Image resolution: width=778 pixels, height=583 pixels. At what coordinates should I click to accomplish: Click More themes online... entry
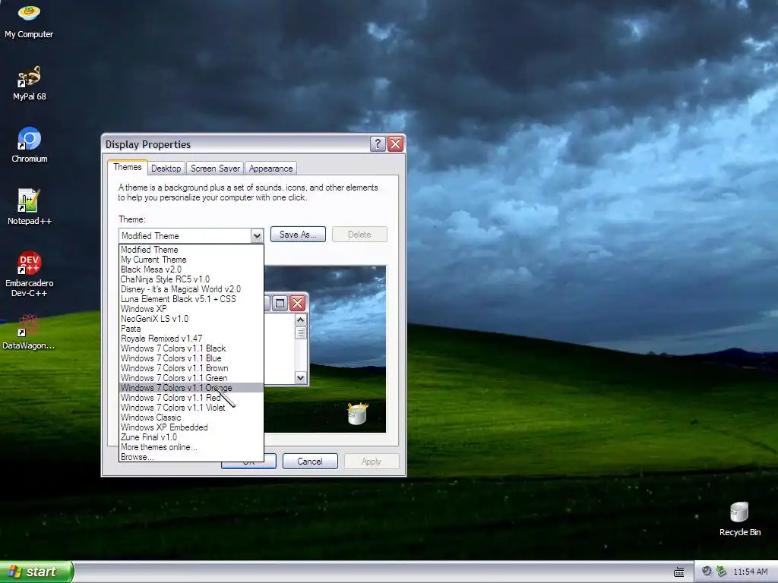(x=191, y=447)
